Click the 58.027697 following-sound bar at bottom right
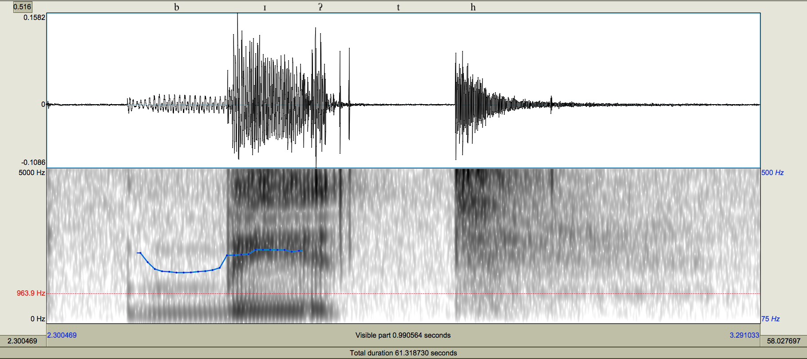The height and width of the screenshot is (359, 807). (783, 341)
